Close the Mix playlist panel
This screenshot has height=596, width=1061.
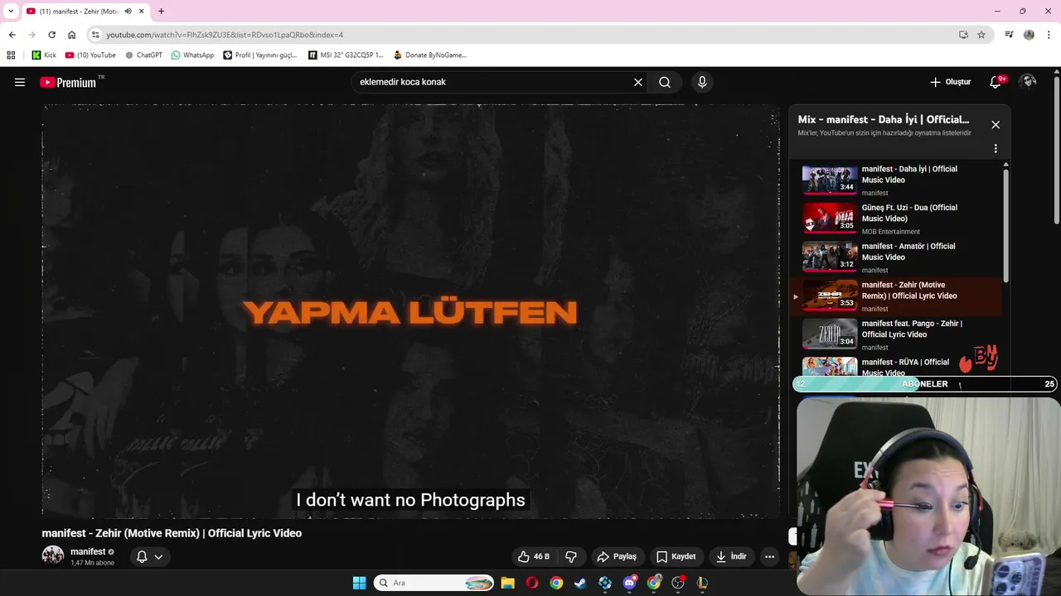click(996, 125)
